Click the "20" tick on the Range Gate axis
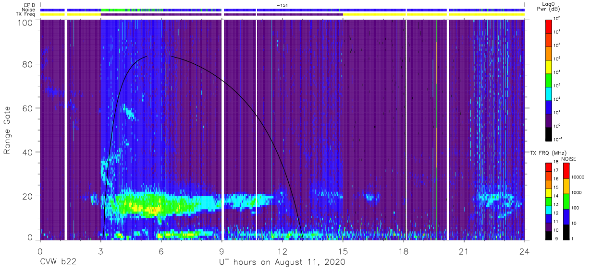This screenshot has width=590, height=272. (x=27, y=196)
